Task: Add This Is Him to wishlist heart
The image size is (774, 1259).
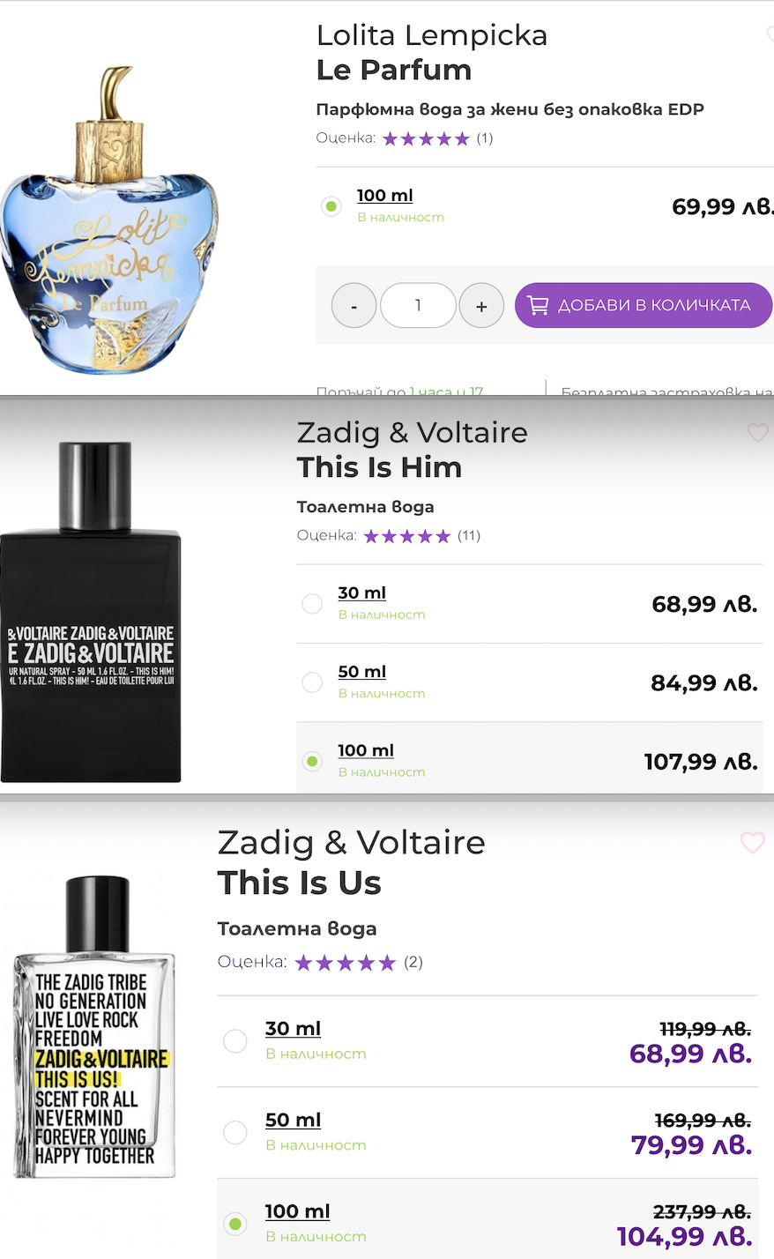Action: point(757,433)
